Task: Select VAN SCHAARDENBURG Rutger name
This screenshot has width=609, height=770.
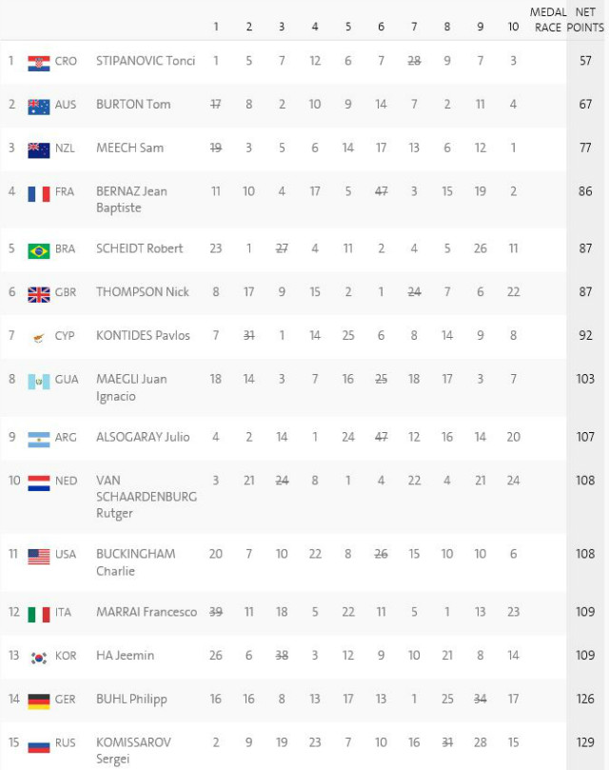Action: coord(147,497)
